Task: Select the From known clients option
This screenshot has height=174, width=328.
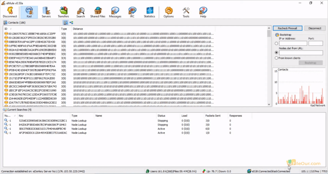Action: click(x=276, y=58)
